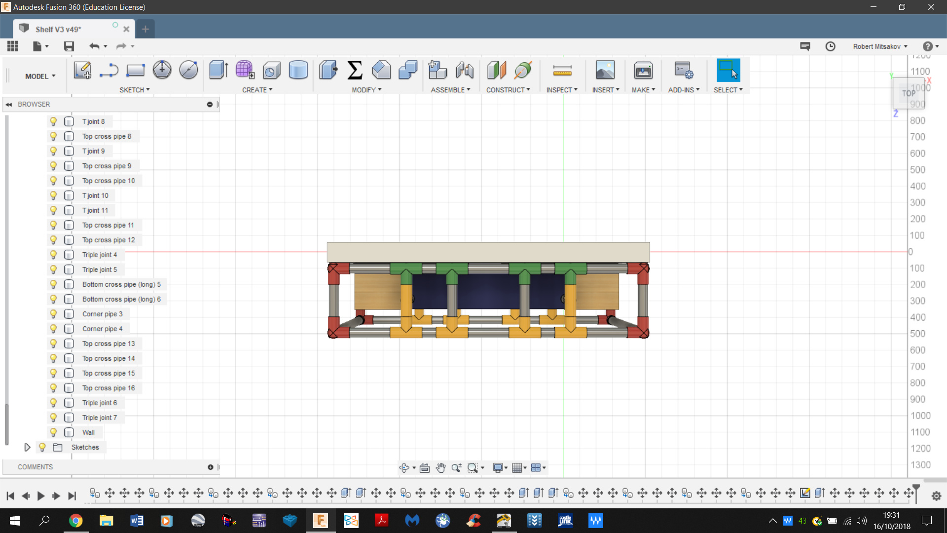Open the data panel grid icon
This screenshot has width=947, height=533.
click(12, 46)
